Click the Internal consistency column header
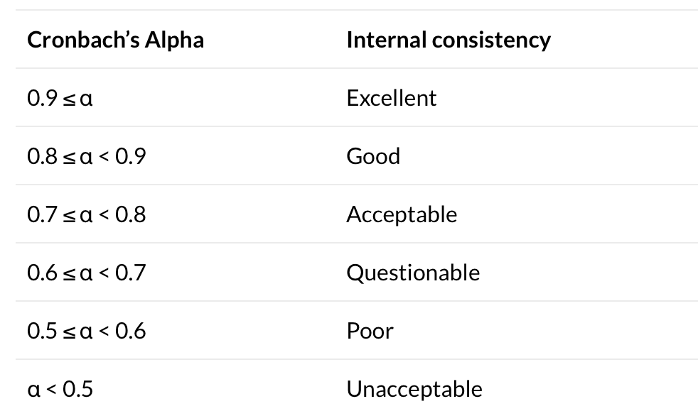The width and height of the screenshot is (698, 416). [449, 40]
